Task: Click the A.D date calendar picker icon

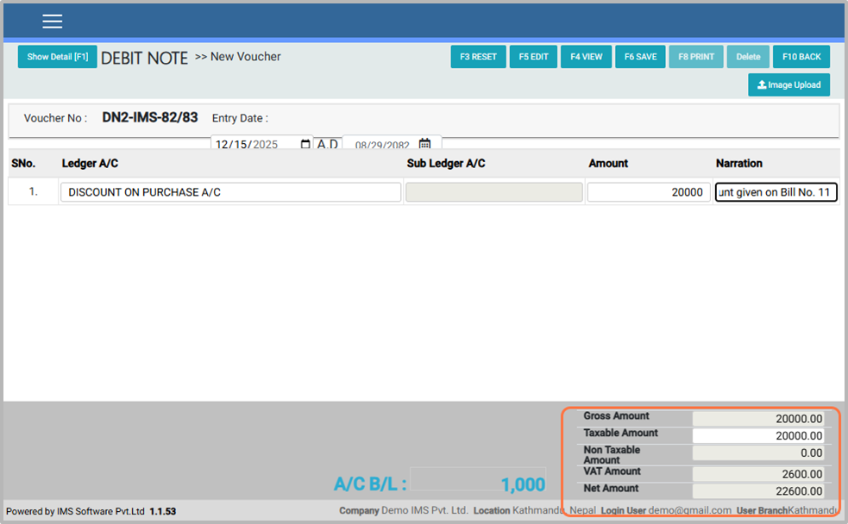Action: (x=305, y=145)
